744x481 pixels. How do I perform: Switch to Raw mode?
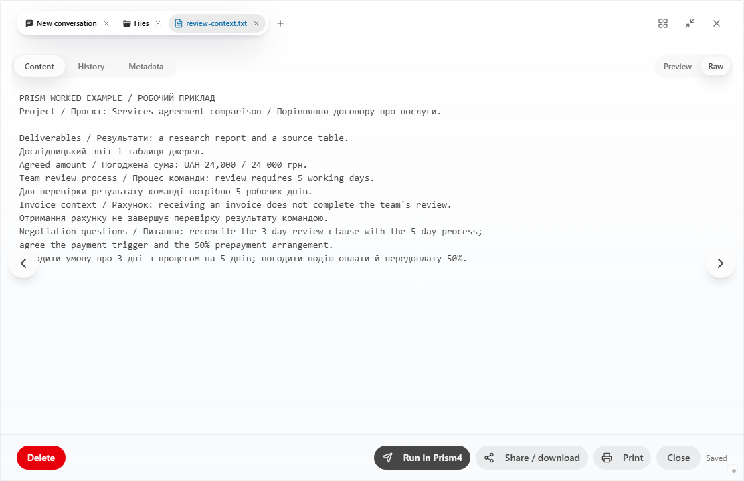point(715,67)
